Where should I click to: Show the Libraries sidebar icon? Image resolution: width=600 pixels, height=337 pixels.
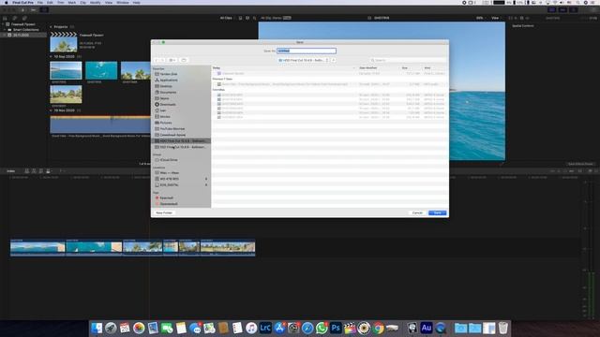(x=5, y=18)
